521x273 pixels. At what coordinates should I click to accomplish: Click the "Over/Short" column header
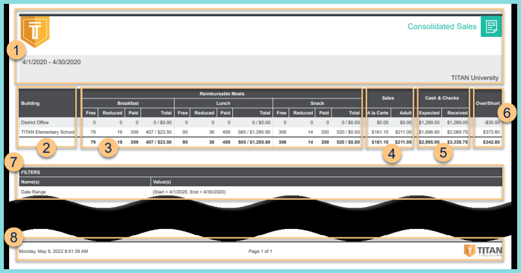[488, 104]
